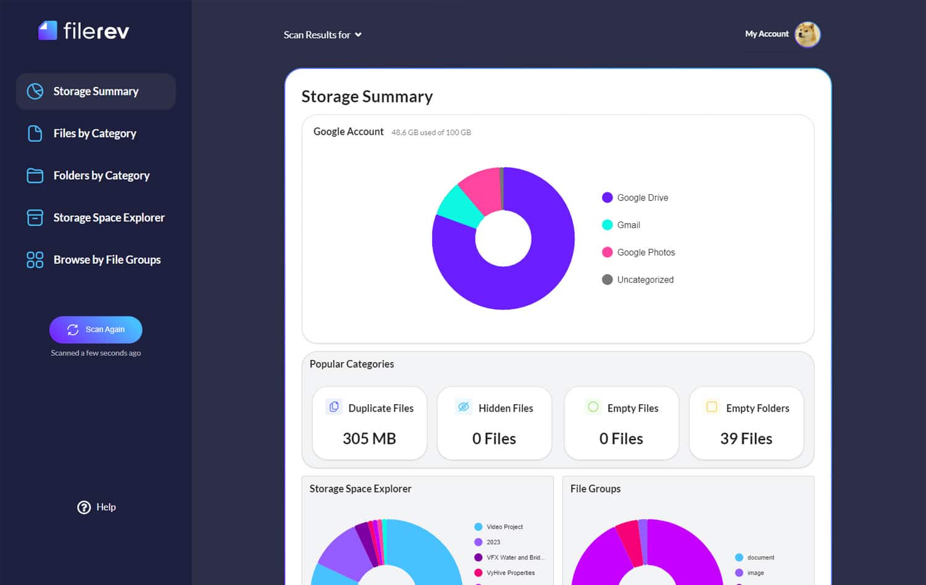Click the Hidden Files icon
This screenshot has width=926, height=585.
463,407
